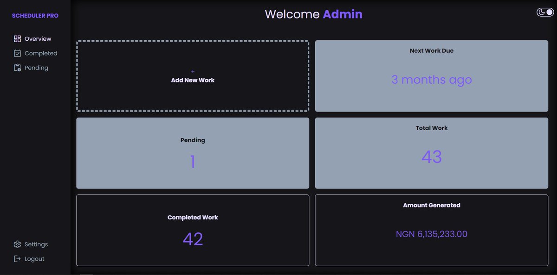Click the Completed Work heading
The height and width of the screenshot is (275, 557).
[193, 217]
